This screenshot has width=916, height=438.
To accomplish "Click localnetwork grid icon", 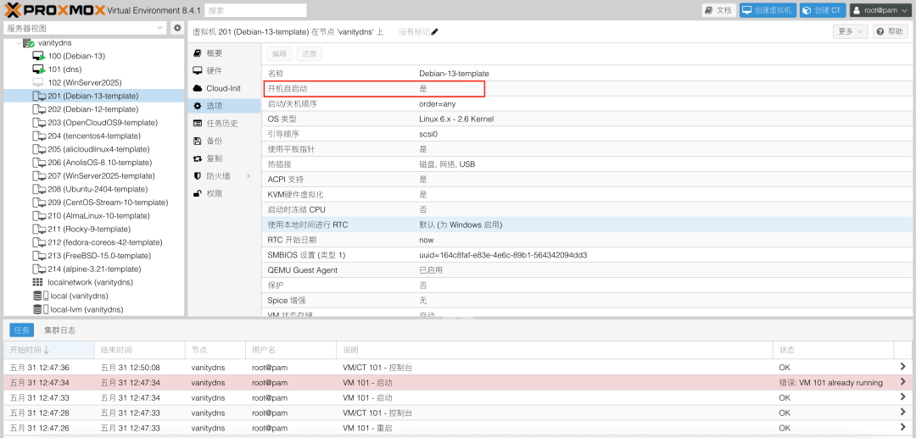I will [x=38, y=282].
